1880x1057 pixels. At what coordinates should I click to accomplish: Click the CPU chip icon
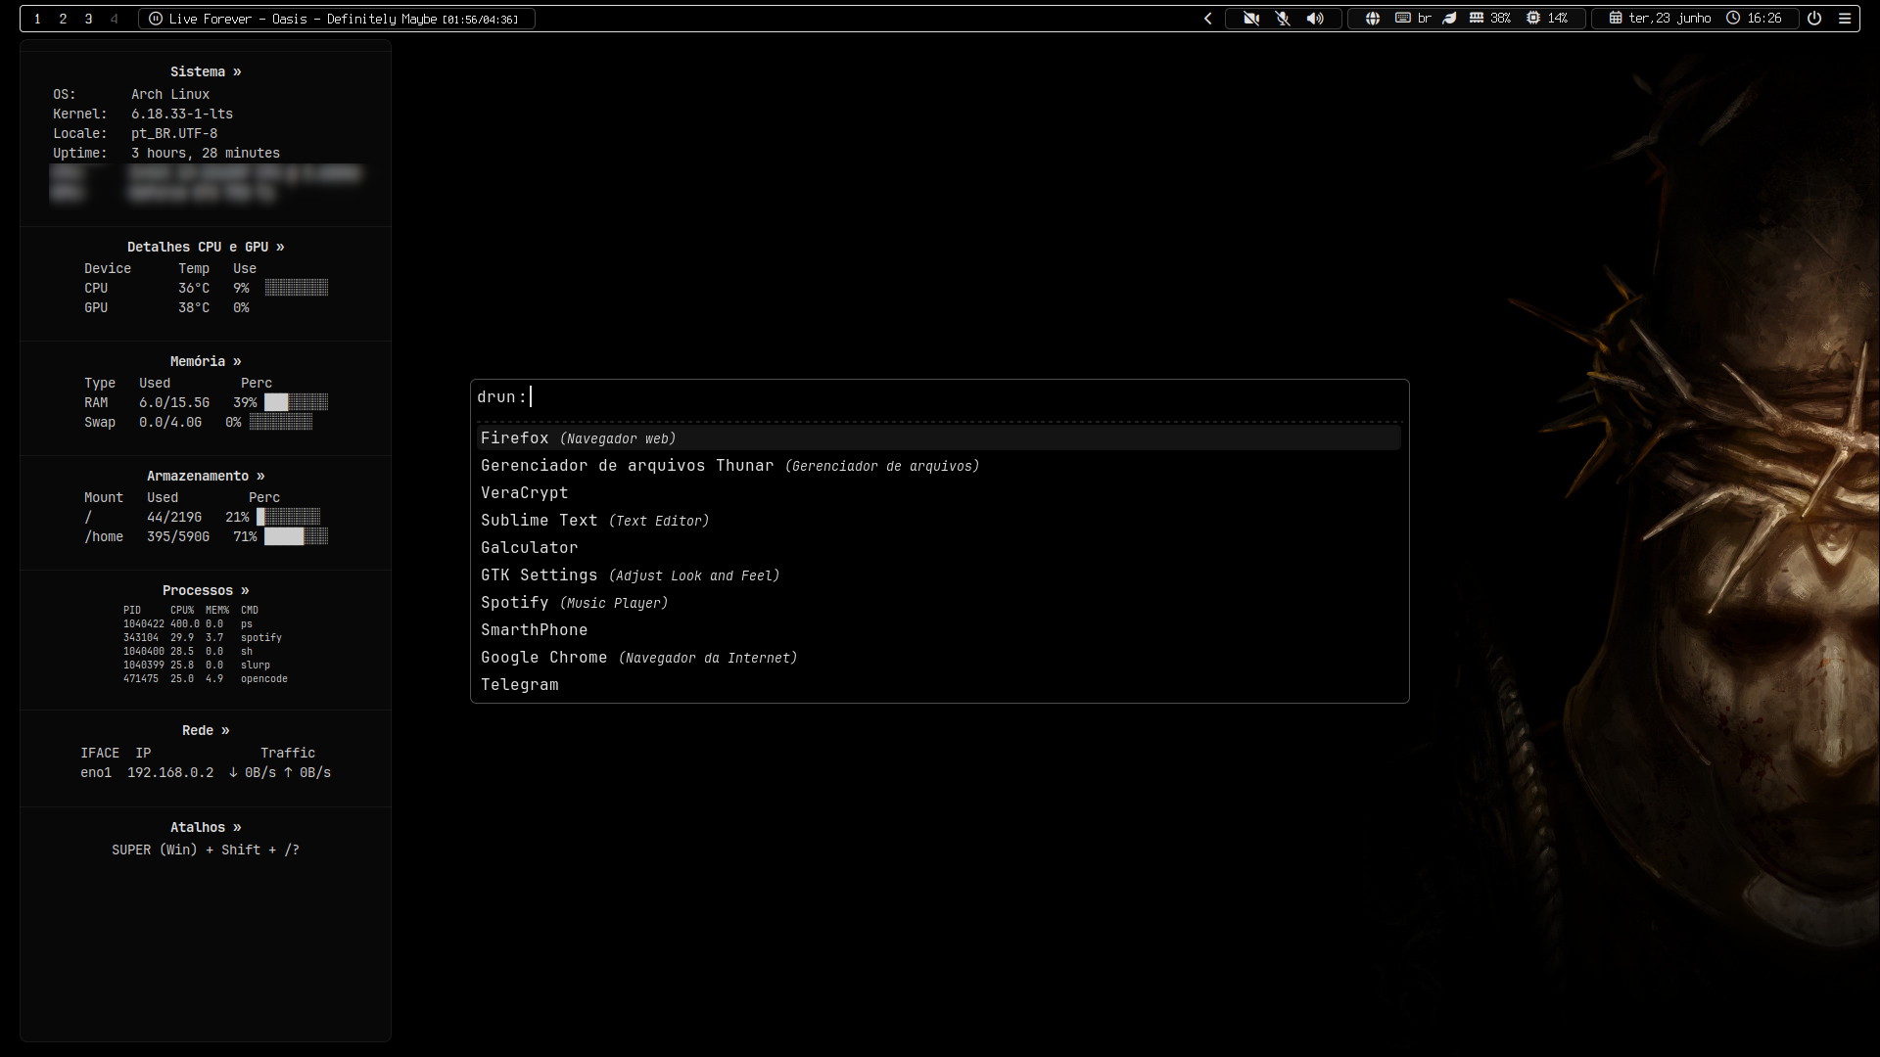tap(1533, 19)
